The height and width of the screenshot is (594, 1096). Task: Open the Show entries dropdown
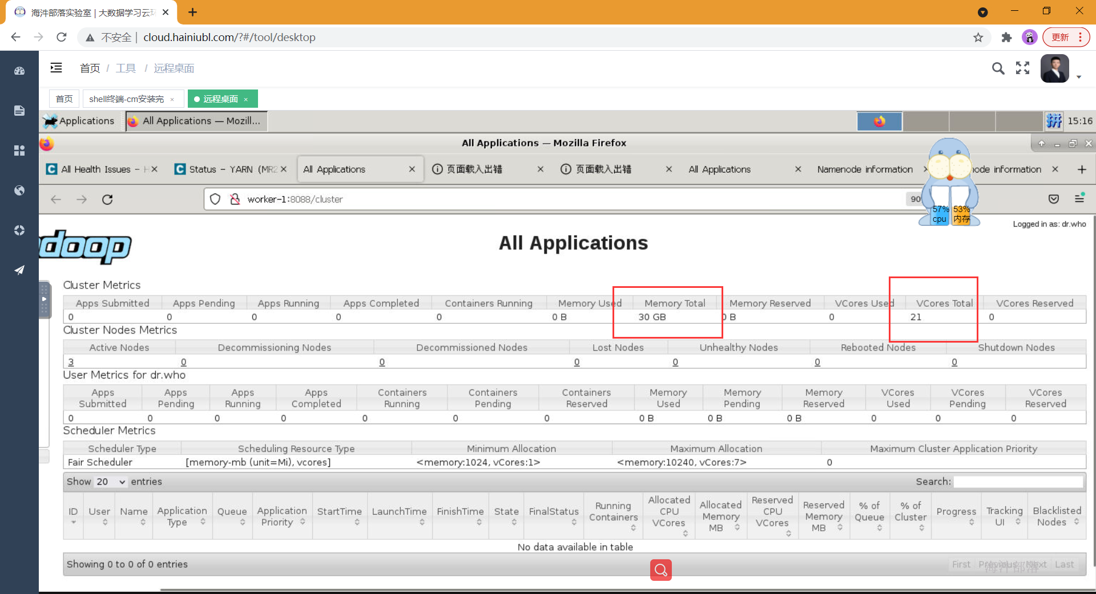(x=111, y=482)
